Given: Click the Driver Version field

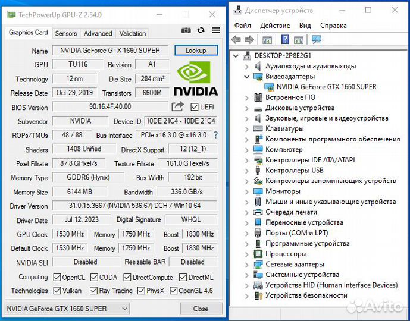Looking at the screenshot, I should pos(134,206).
